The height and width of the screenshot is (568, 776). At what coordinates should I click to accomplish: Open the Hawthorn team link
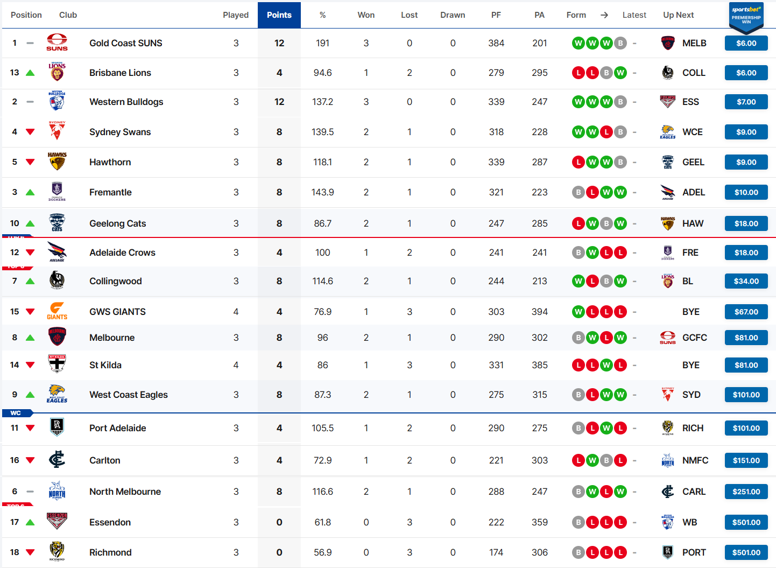110,162
